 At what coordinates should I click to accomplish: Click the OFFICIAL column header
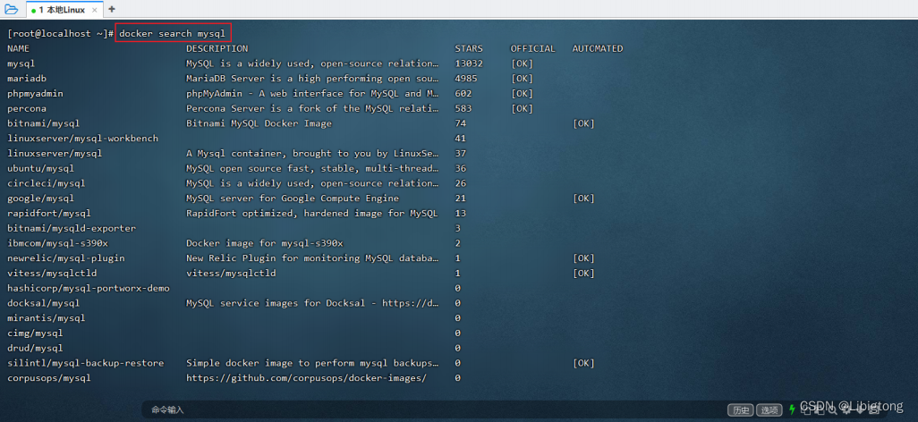[x=532, y=48]
